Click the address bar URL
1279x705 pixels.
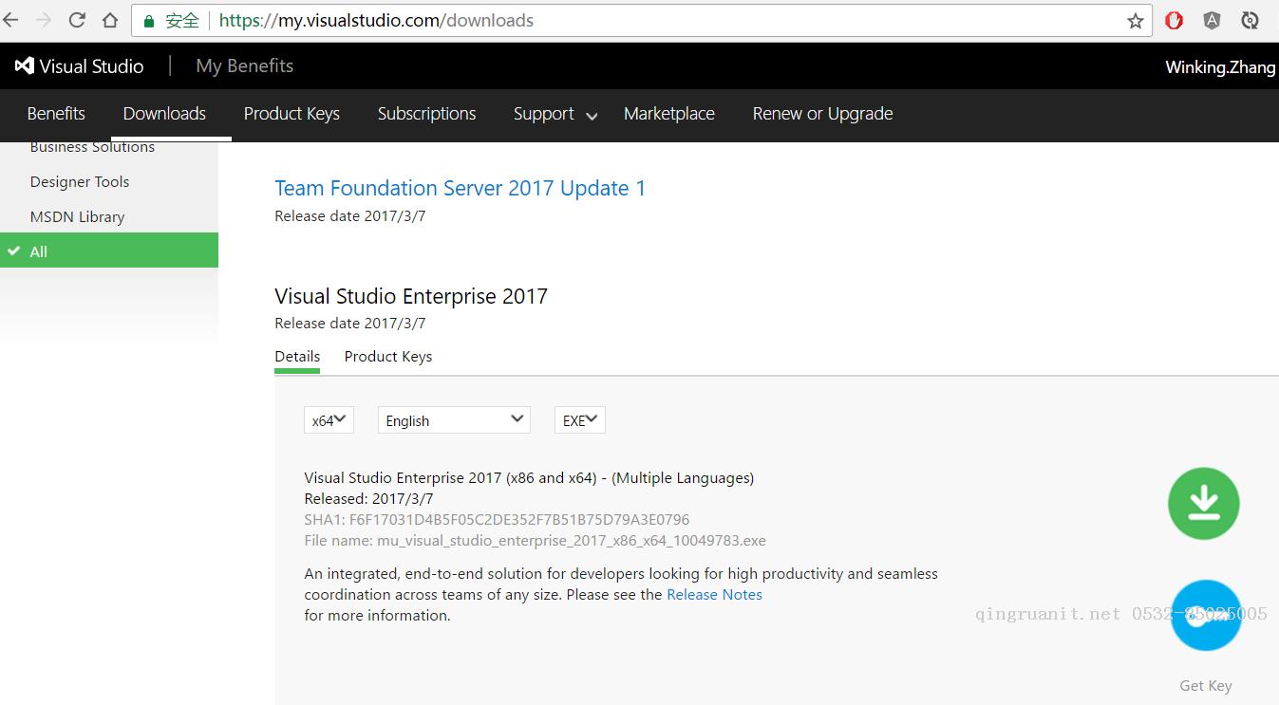tap(376, 20)
